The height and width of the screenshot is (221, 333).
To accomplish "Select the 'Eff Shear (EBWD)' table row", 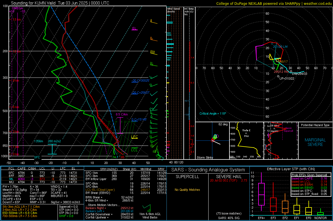I will 126,193.
